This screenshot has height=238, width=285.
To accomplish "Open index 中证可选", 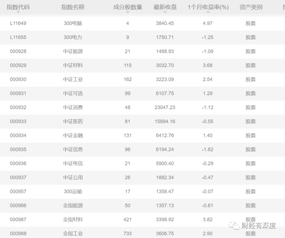I will click(73, 93).
